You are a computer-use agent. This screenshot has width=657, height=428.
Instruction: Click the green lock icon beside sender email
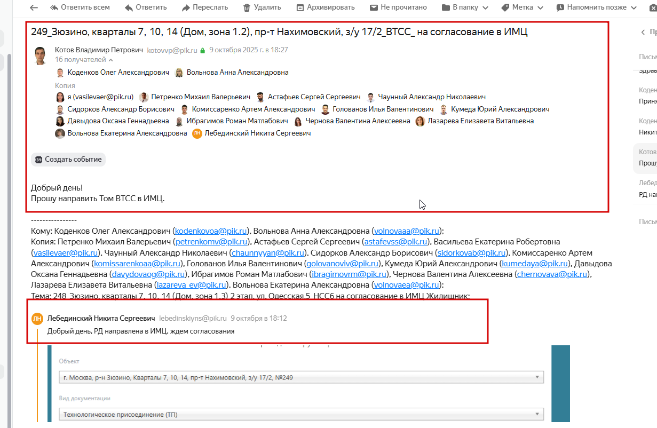(202, 51)
